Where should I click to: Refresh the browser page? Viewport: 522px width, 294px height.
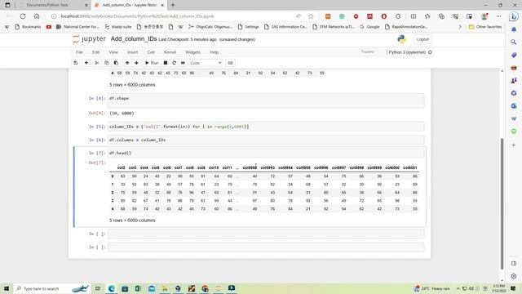tap(23, 16)
